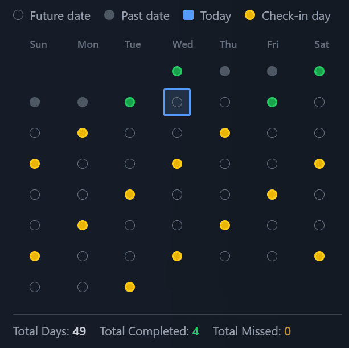
Task: Select the empty Thursday circle right of today
Action: coord(225,102)
